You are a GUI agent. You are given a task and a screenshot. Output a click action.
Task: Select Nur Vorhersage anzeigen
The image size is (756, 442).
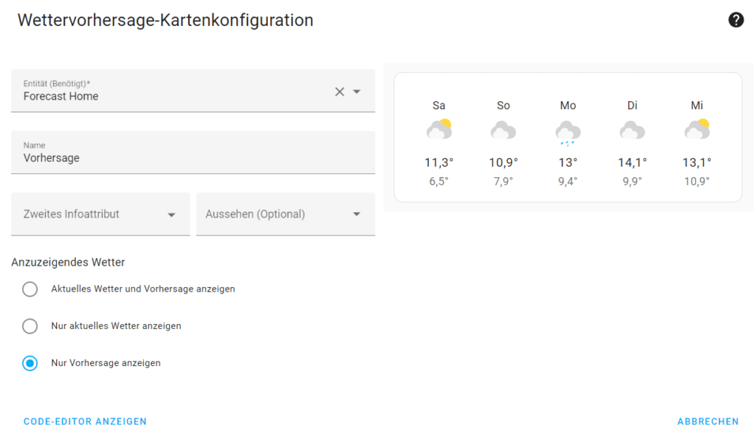tap(30, 363)
